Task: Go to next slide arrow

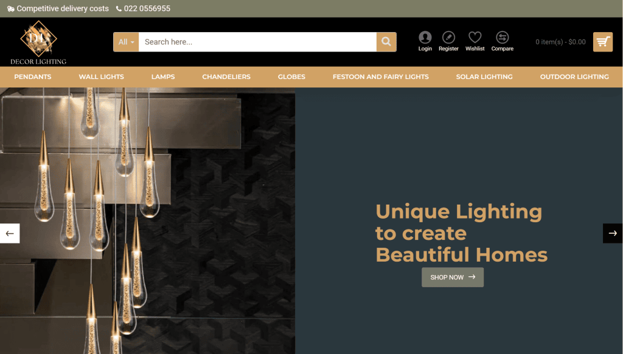Action: coord(613,233)
